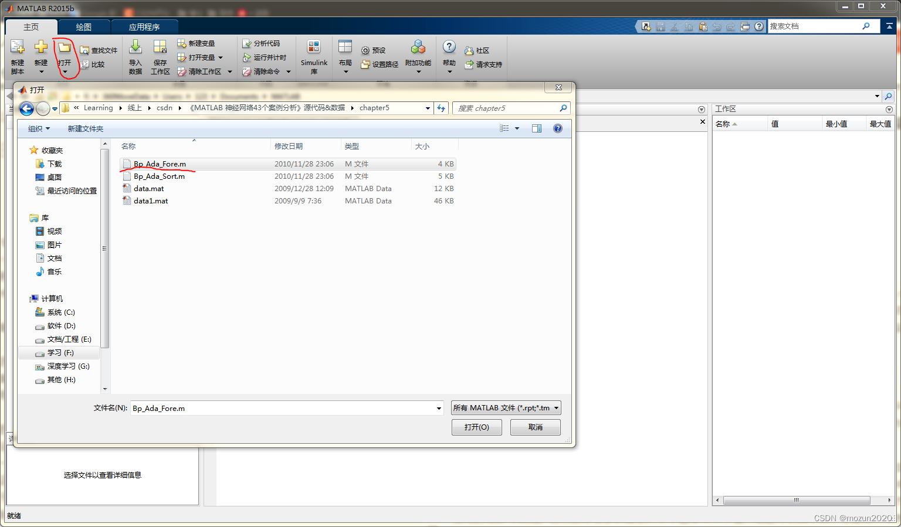Click the help icon beside the search documentation box
The image size is (901, 527).
pos(759,26)
